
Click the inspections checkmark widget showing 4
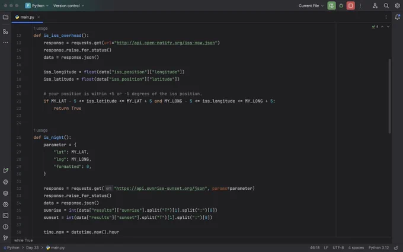[375, 27]
